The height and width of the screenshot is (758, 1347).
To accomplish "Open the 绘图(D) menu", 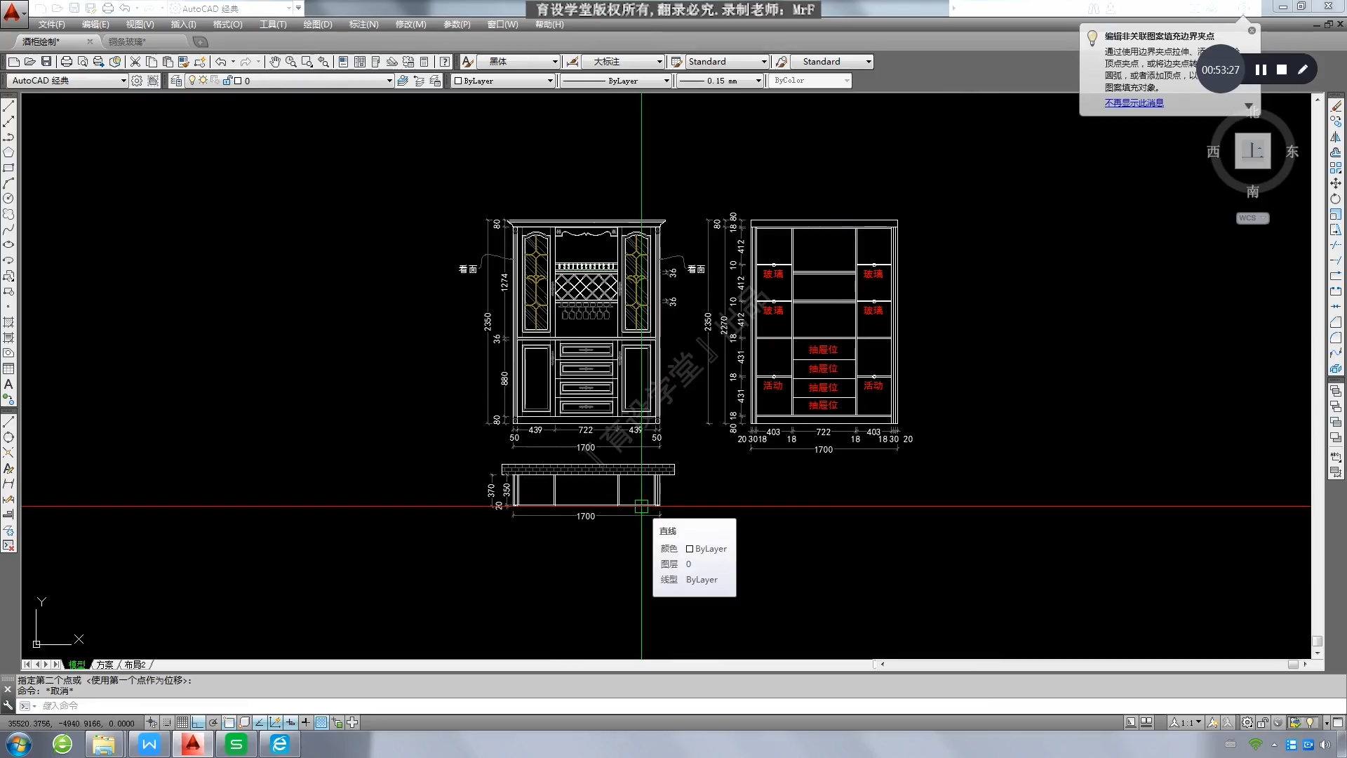I will pyautogui.click(x=318, y=25).
